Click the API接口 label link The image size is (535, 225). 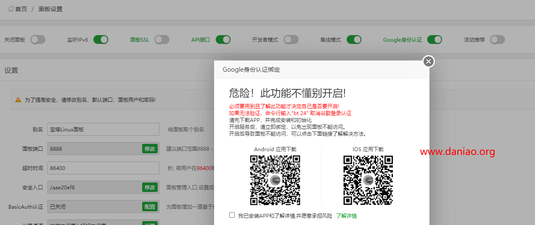tap(201, 40)
